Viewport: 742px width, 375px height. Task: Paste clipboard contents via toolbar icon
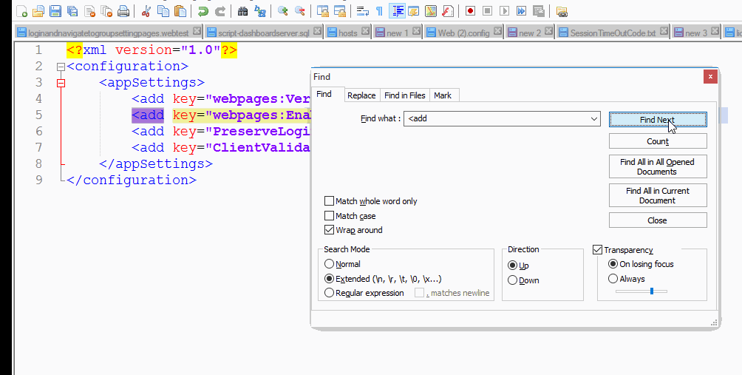pos(180,11)
